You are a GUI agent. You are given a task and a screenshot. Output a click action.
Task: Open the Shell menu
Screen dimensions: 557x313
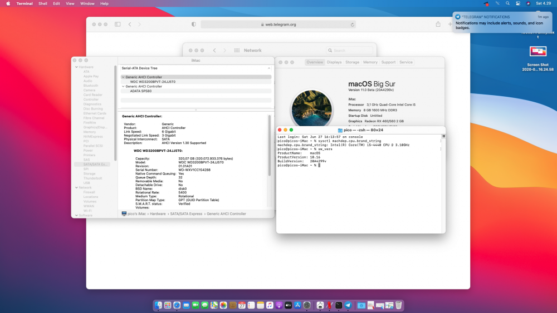pos(43,3)
